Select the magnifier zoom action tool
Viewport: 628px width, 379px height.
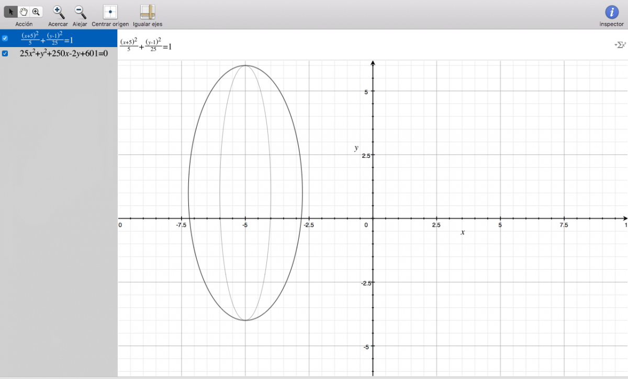[36, 12]
